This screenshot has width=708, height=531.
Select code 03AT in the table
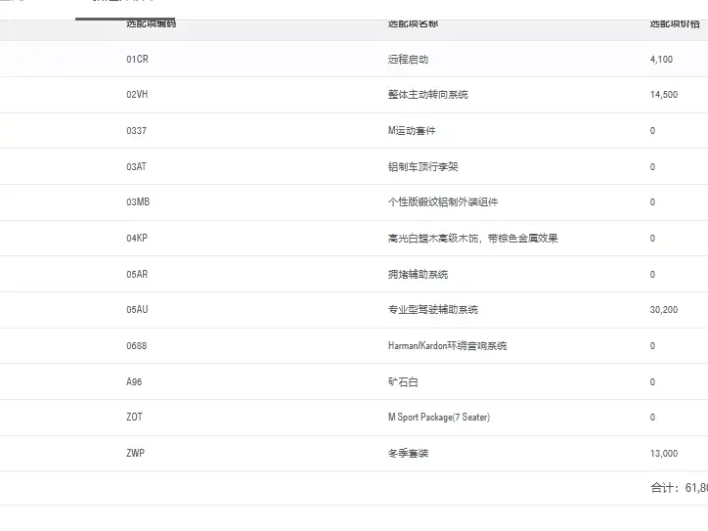click(136, 166)
